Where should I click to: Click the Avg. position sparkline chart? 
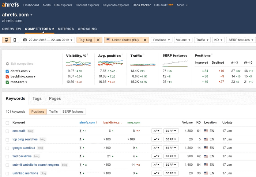tap(111, 63)
